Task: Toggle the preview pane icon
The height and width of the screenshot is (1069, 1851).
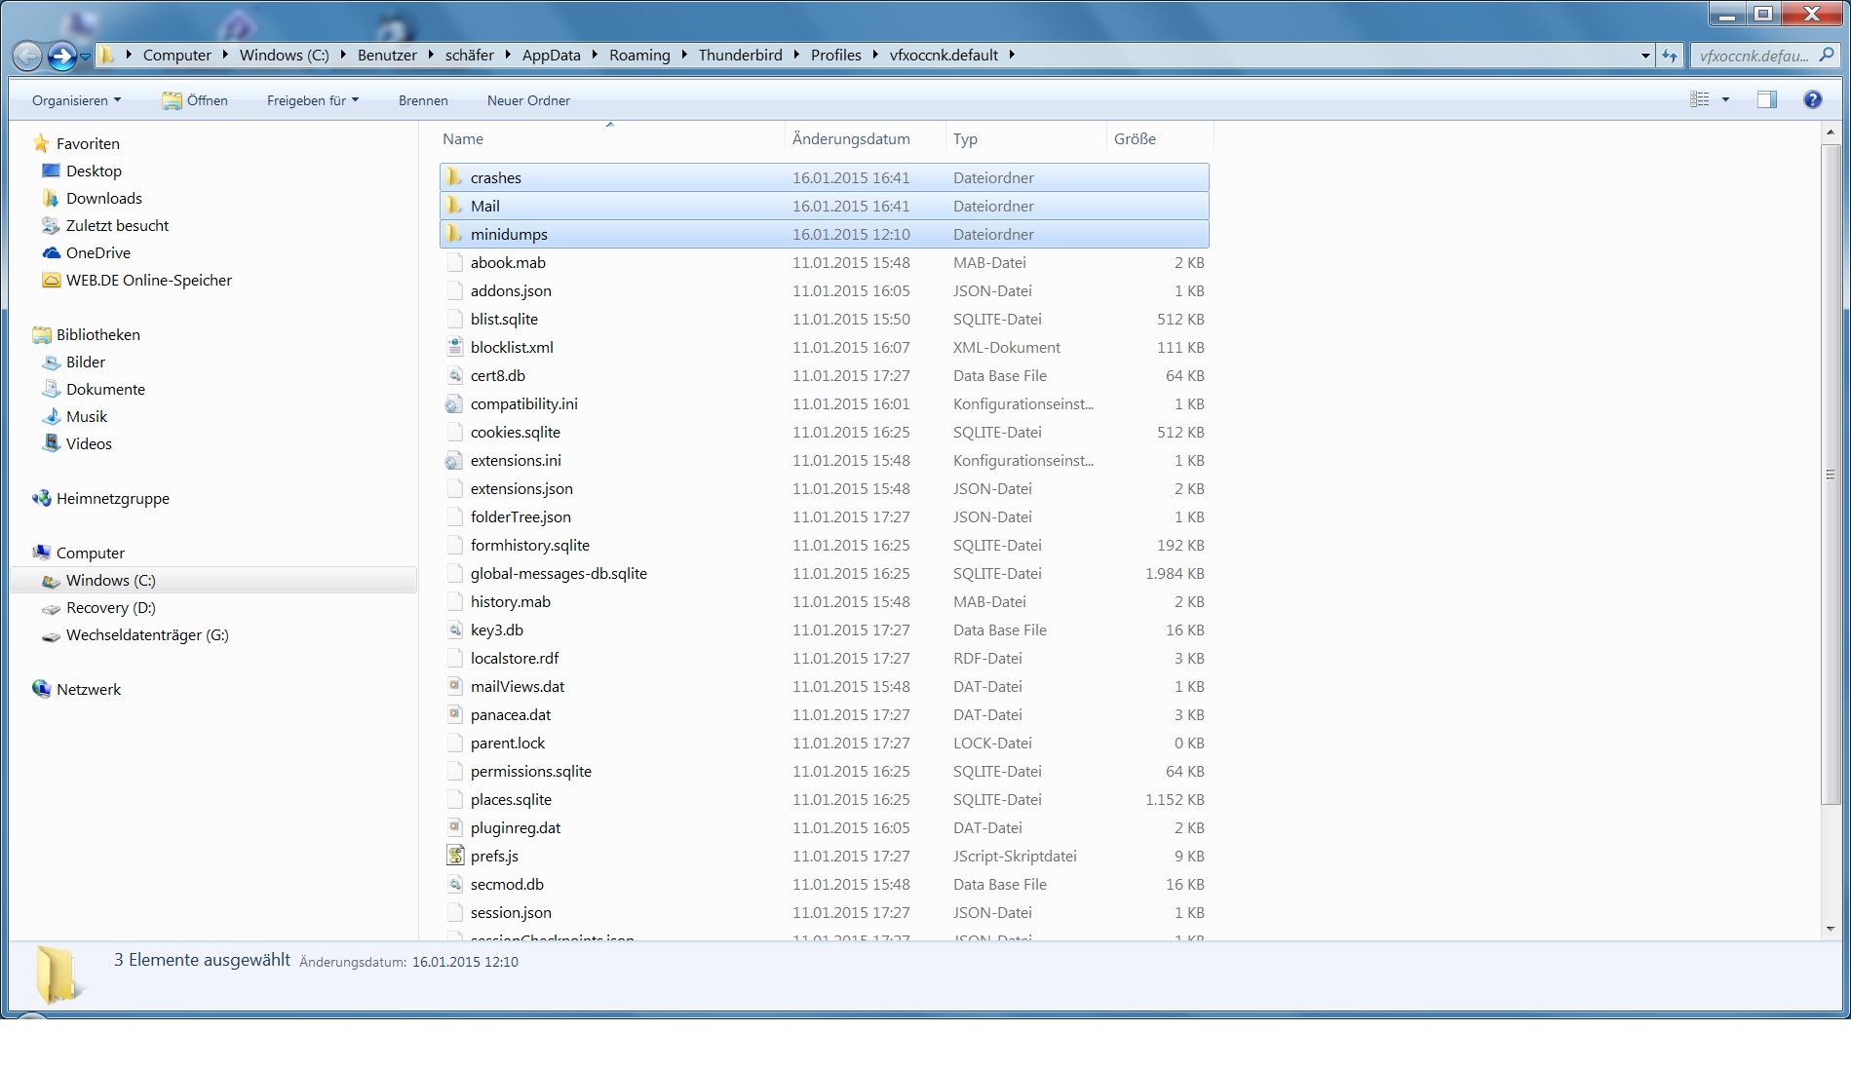Action: coord(1766,99)
